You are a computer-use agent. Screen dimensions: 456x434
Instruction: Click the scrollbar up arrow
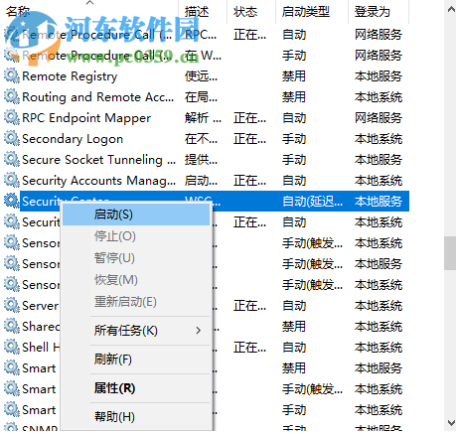click(x=451, y=10)
